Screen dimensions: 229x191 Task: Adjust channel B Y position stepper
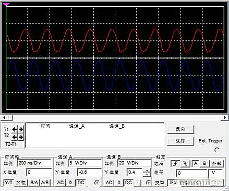147,173
